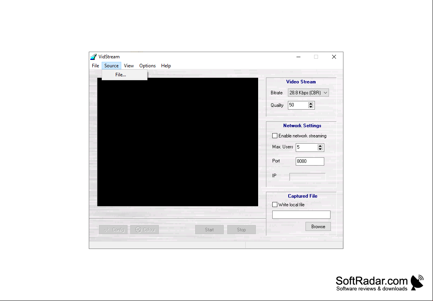
Task: Click the black video preview area
Action: point(178,142)
